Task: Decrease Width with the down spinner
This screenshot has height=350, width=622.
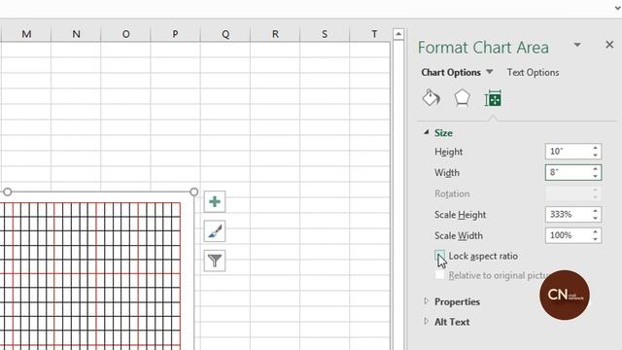Action: [596, 176]
